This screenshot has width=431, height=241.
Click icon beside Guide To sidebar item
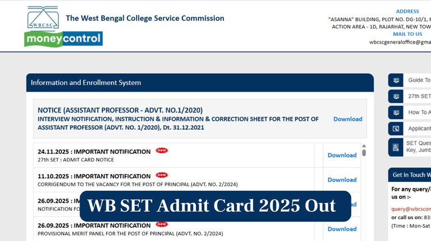click(x=396, y=80)
